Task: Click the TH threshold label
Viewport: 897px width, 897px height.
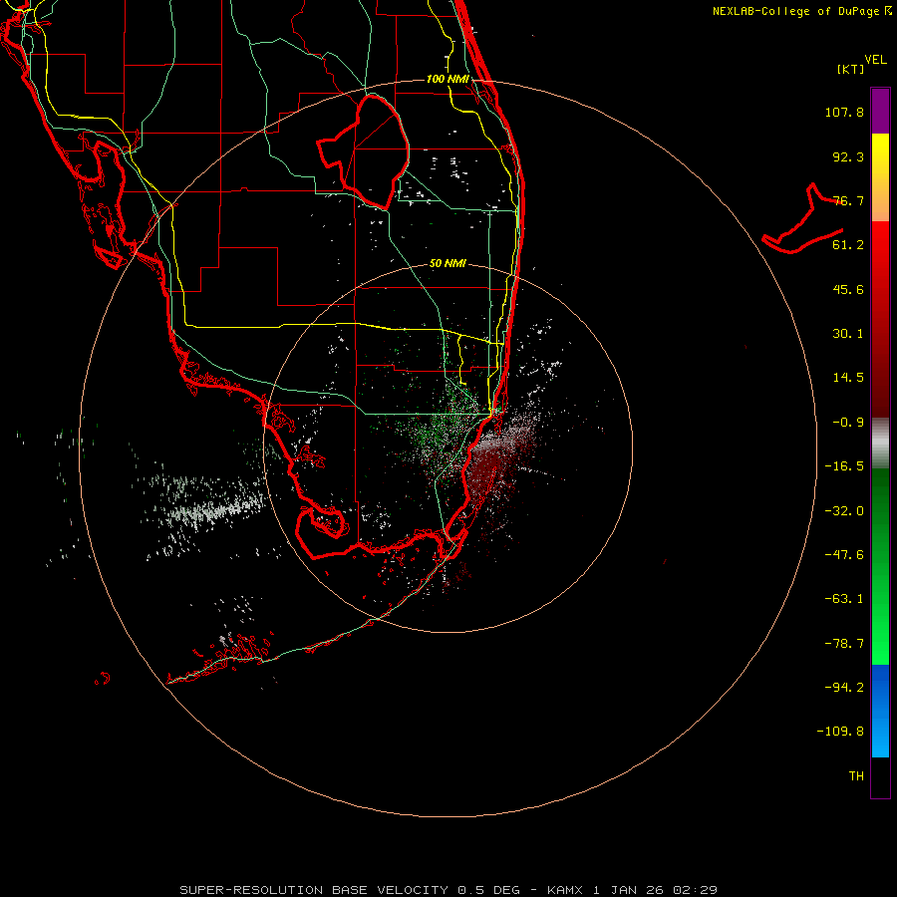Action: 856,776
